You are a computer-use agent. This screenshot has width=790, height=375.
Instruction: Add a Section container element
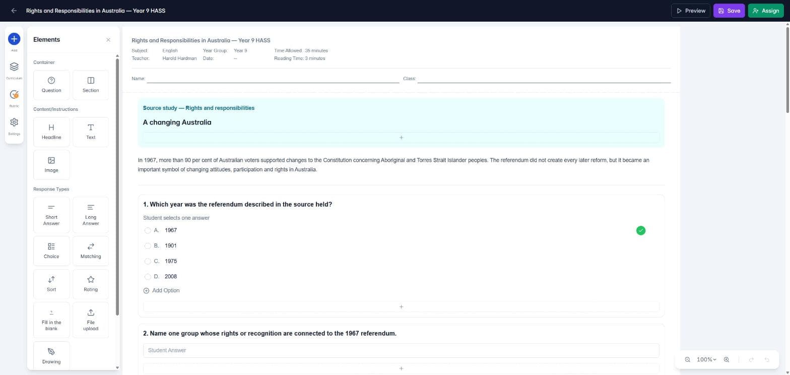tap(91, 85)
